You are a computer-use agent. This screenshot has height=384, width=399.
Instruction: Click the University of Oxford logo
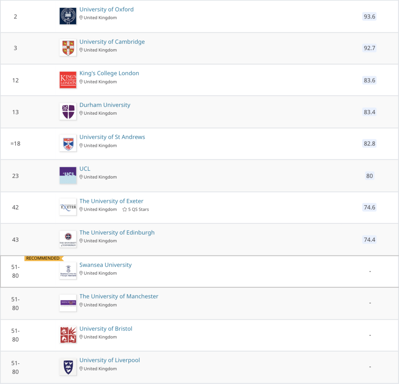point(68,16)
